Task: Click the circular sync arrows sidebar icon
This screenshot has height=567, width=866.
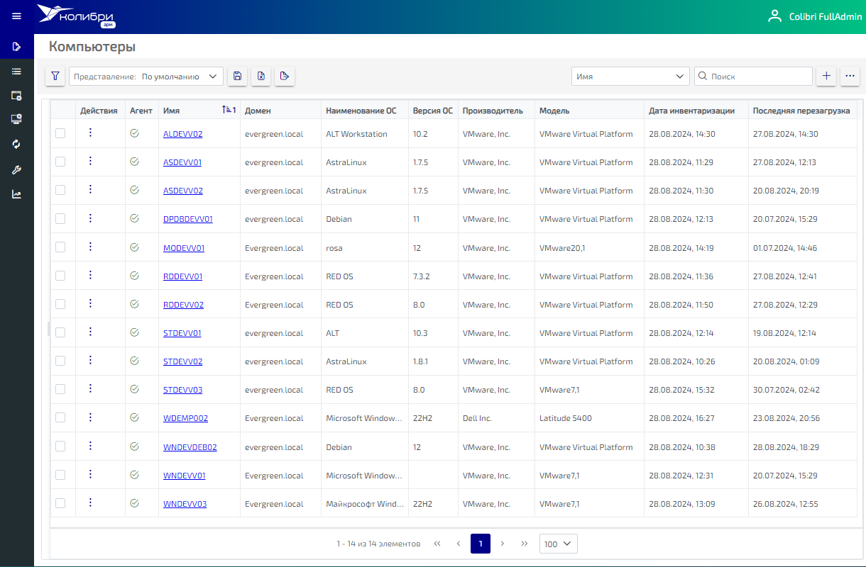Action: 16,145
